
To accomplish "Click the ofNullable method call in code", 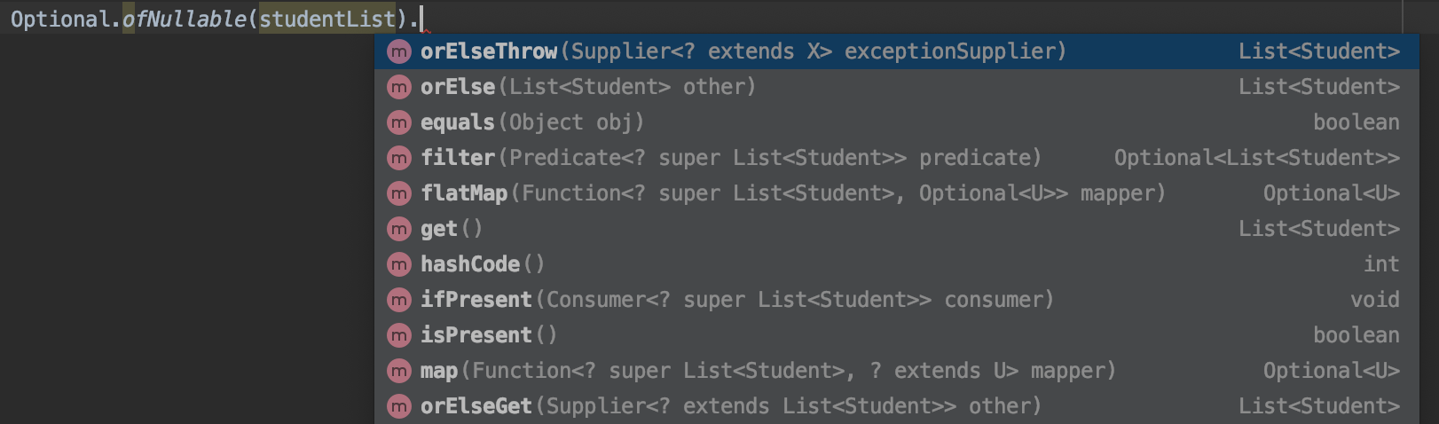I will (184, 19).
